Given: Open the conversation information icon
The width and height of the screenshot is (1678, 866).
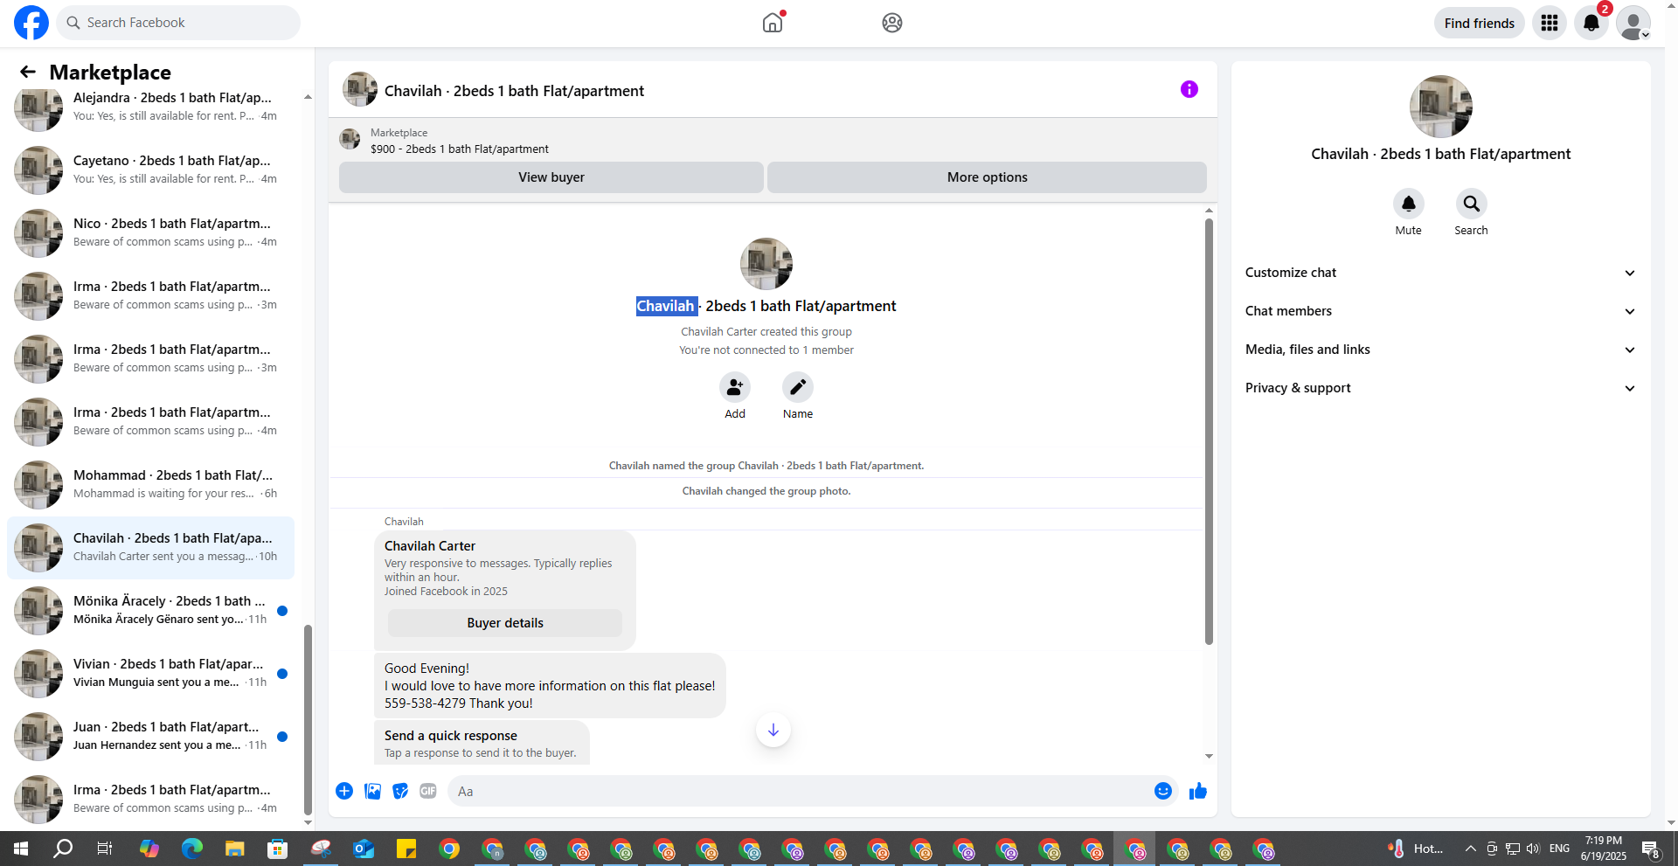Looking at the screenshot, I should click(x=1189, y=89).
